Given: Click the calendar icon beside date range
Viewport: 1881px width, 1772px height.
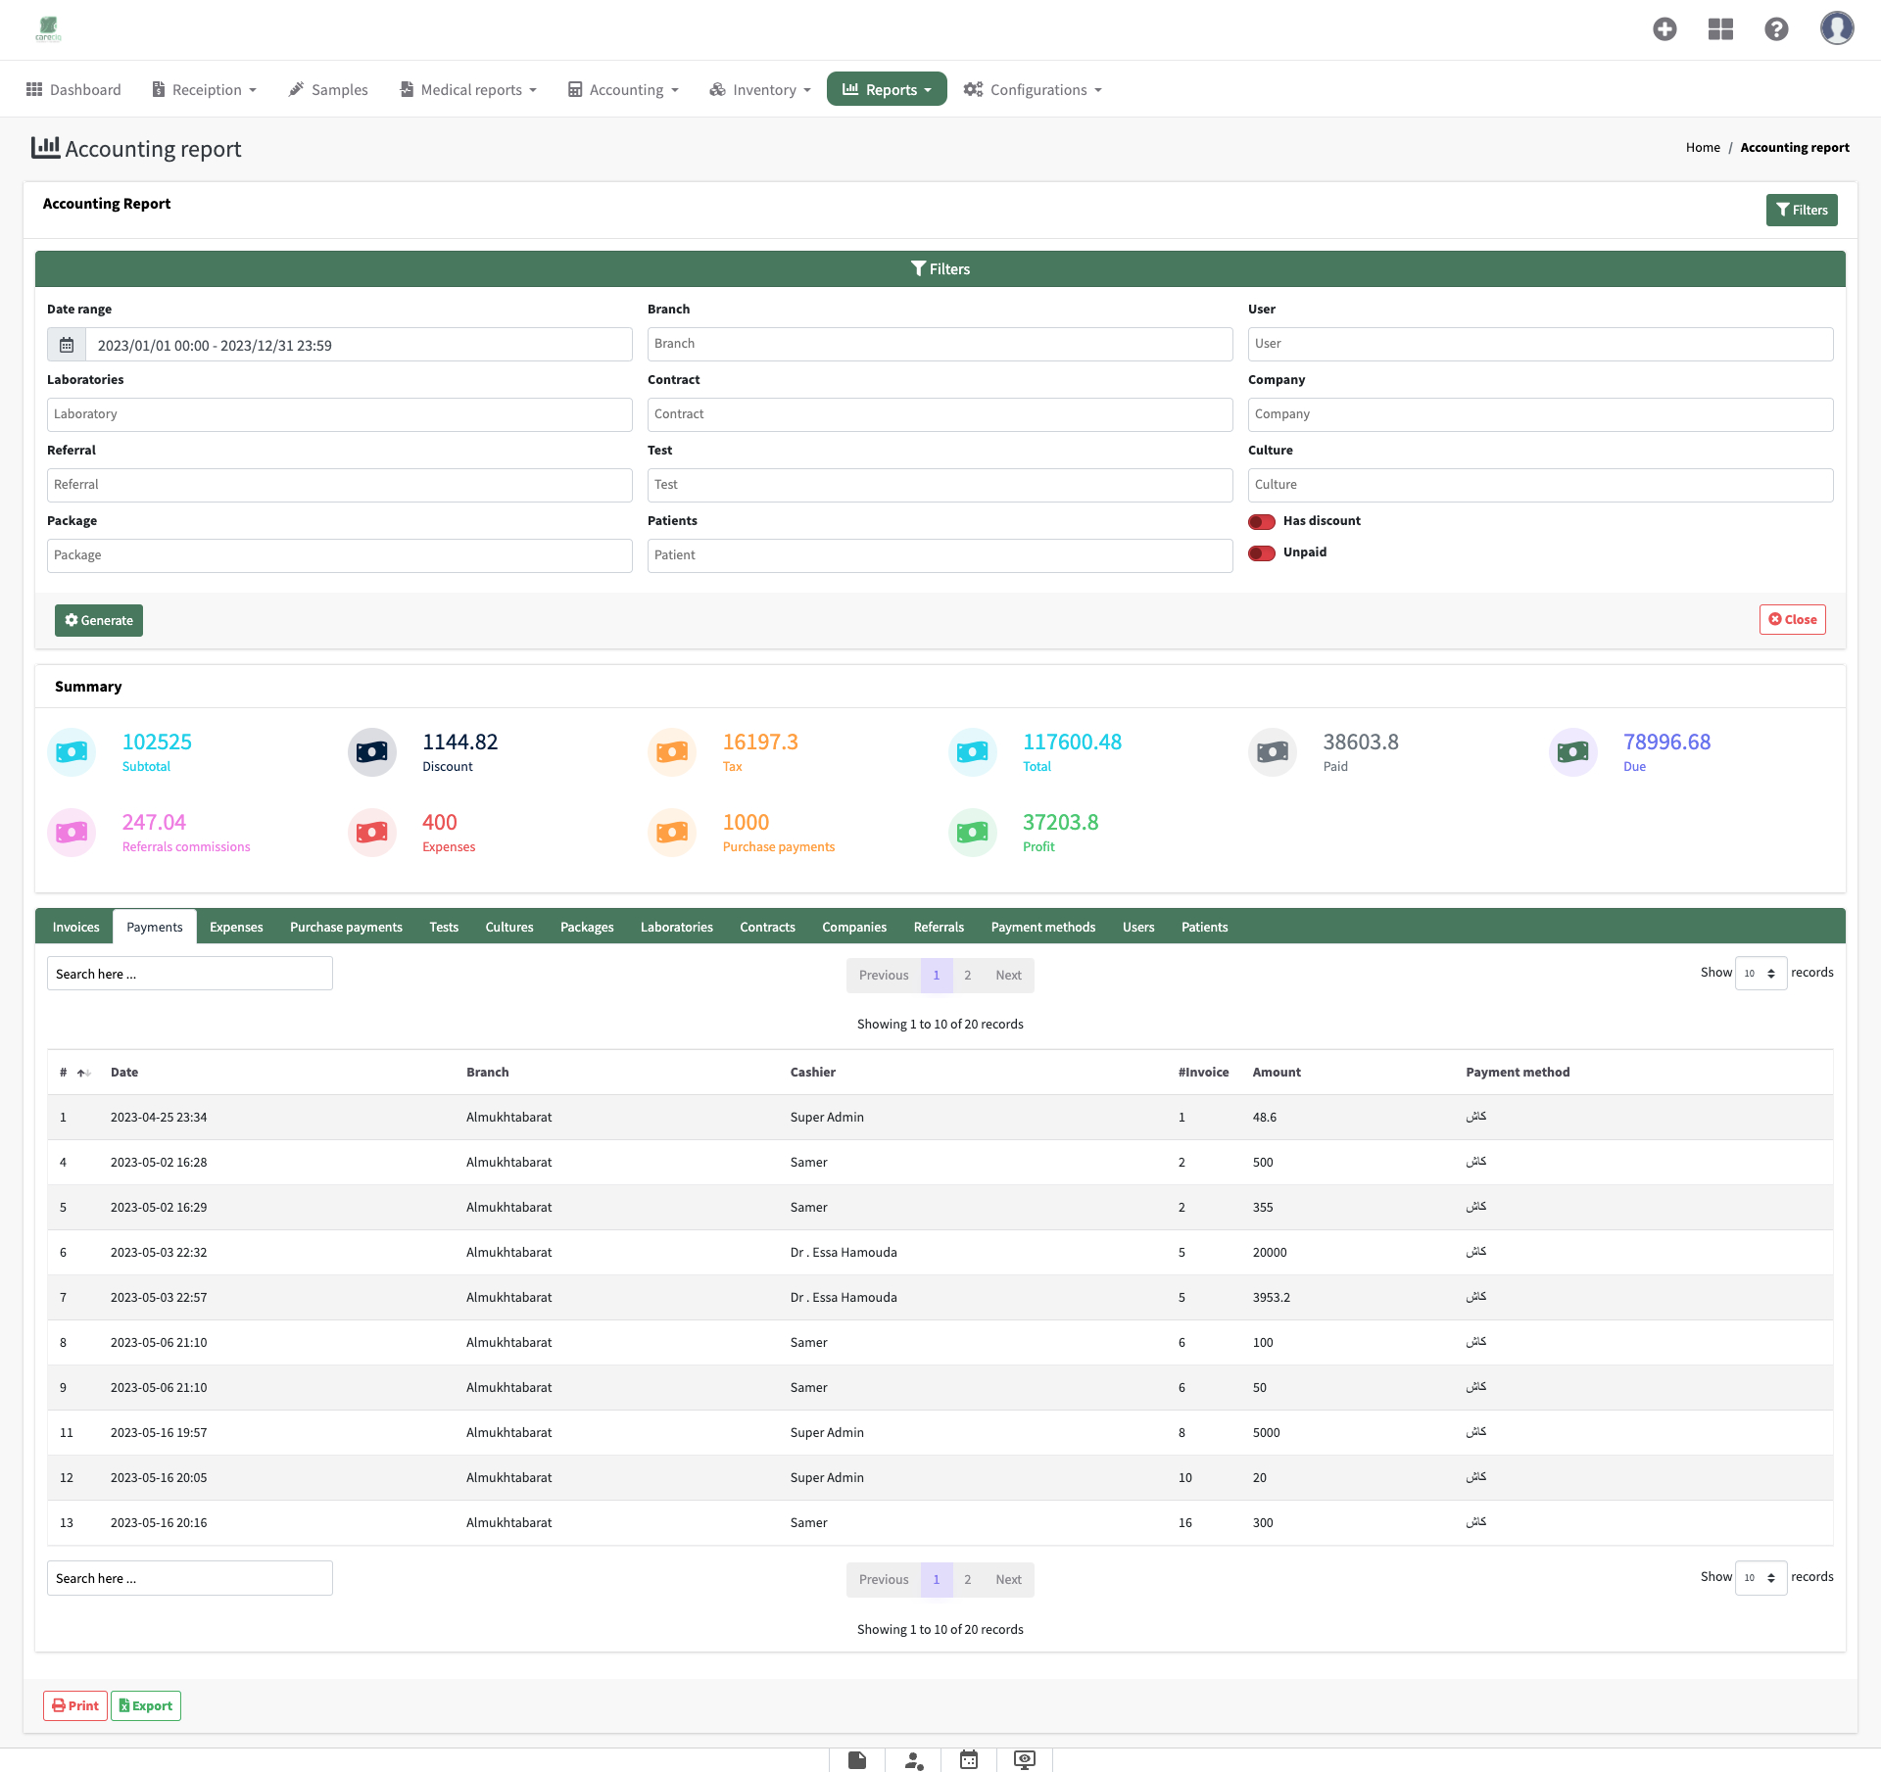Looking at the screenshot, I should 67,345.
